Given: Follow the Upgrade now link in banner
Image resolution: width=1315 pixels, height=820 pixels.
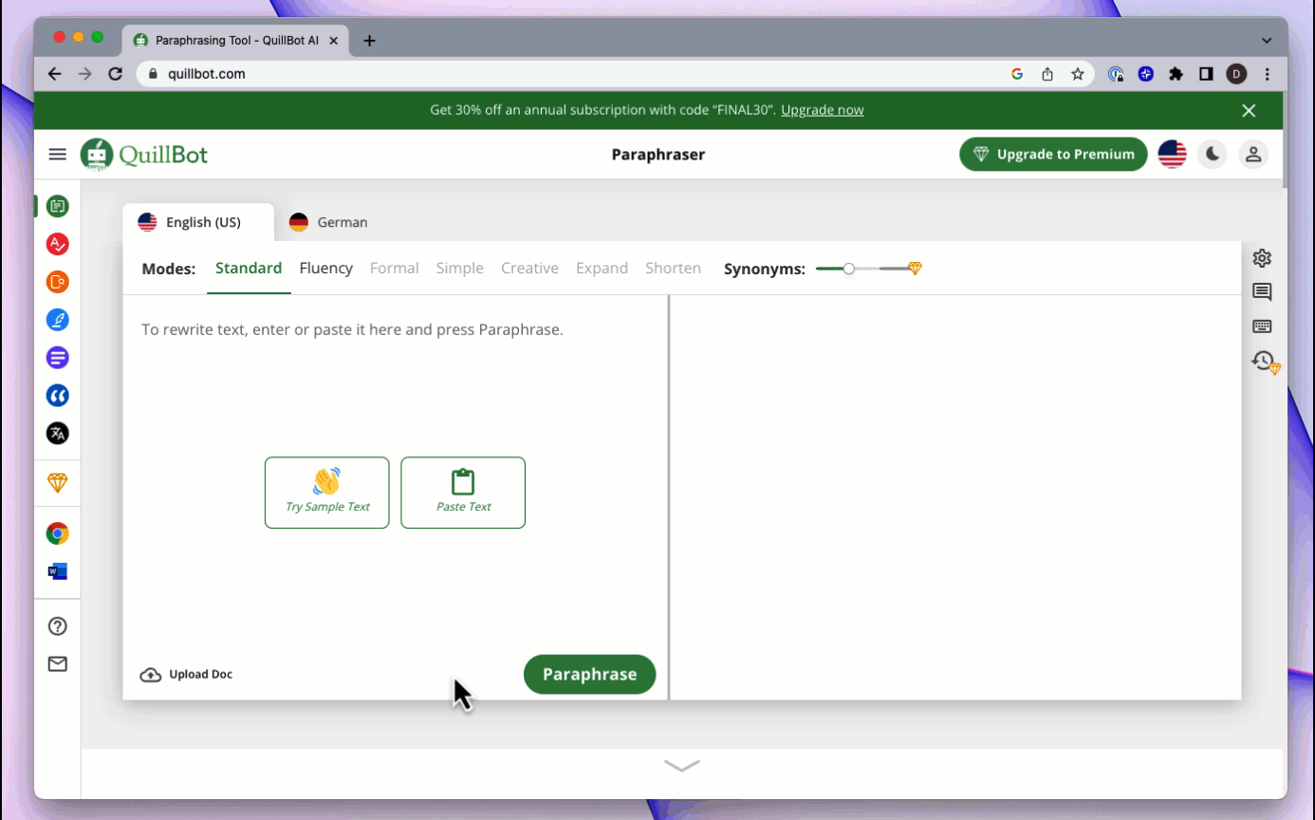Looking at the screenshot, I should point(823,110).
